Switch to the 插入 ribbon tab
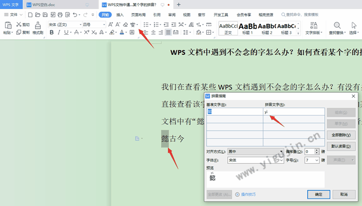 (x=120, y=15)
